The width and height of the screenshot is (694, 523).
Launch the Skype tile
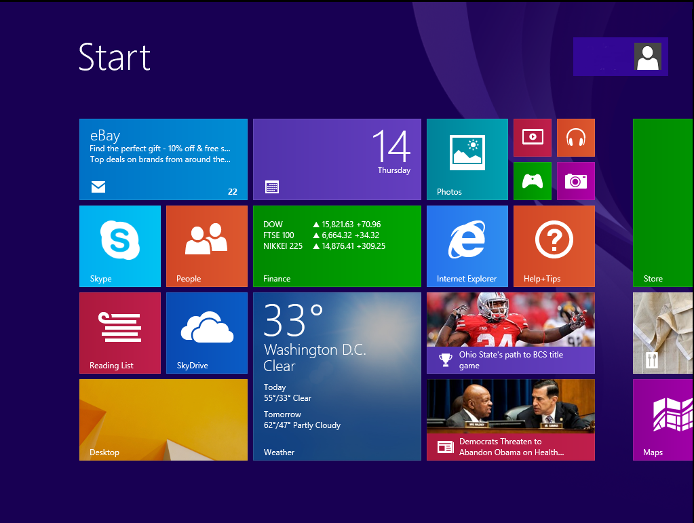(x=120, y=246)
